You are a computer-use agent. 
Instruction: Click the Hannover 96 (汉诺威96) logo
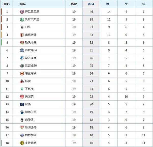22,66
